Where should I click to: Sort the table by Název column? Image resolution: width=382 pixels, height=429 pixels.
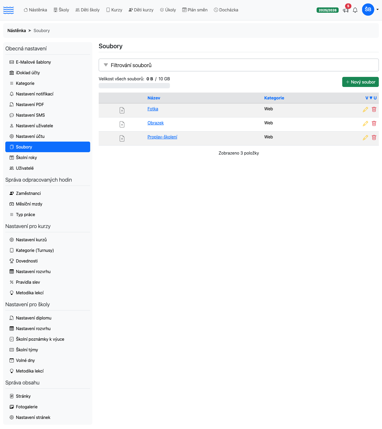154,98
